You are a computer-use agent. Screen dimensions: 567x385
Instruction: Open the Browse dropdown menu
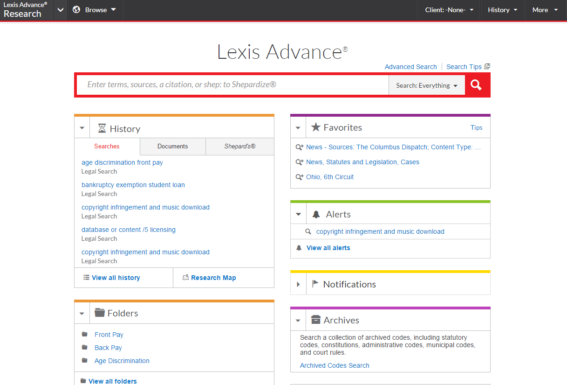click(x=95, y=10)
